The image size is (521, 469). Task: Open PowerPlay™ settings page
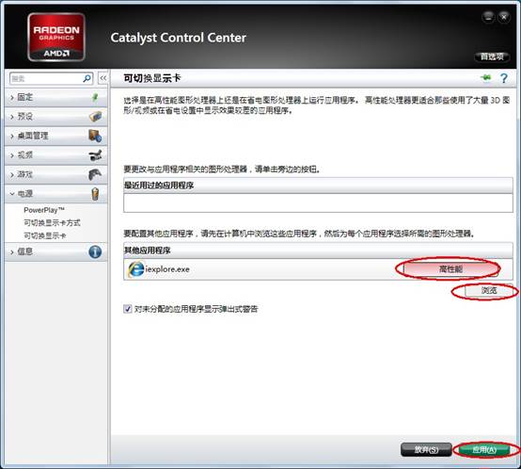[x=44, y=210]
